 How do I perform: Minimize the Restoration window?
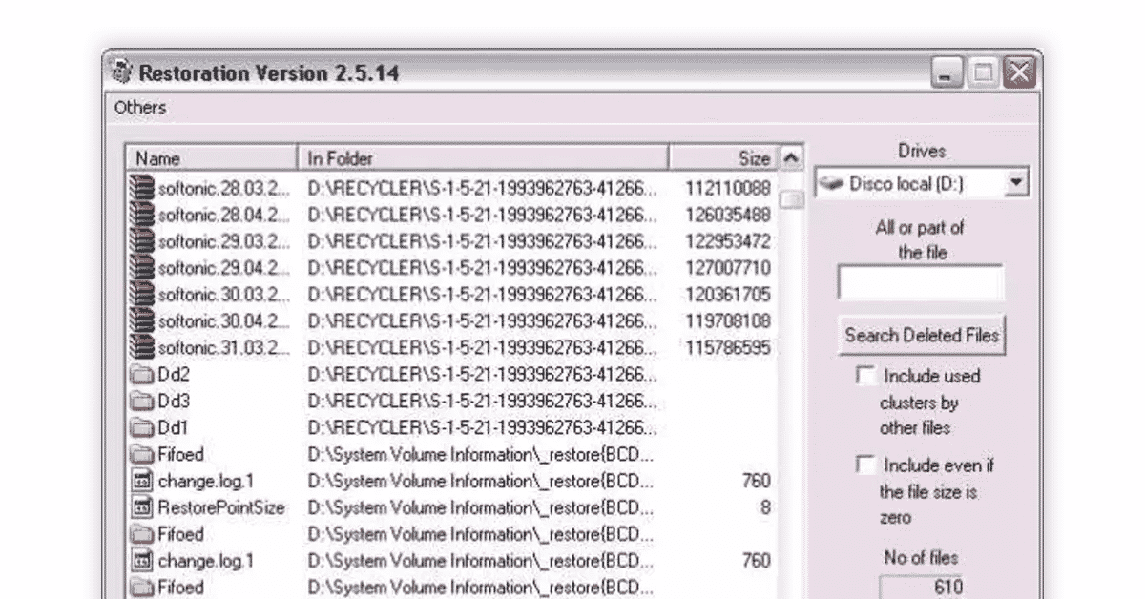coord(947,73)
